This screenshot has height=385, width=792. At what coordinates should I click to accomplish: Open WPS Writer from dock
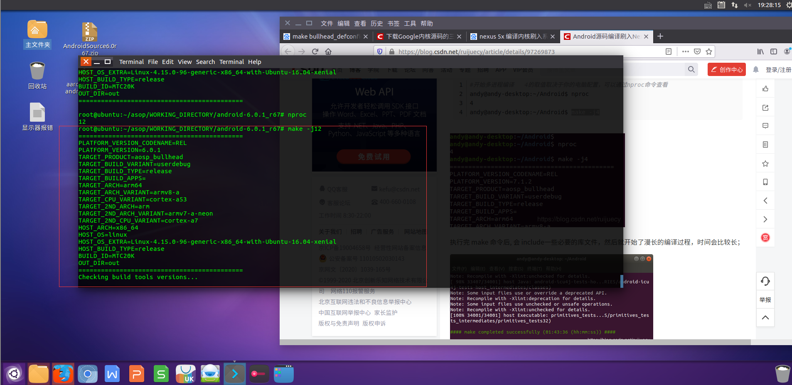pos(112,374)
